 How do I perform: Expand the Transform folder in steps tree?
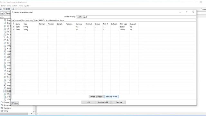click(x=2, y=108)
